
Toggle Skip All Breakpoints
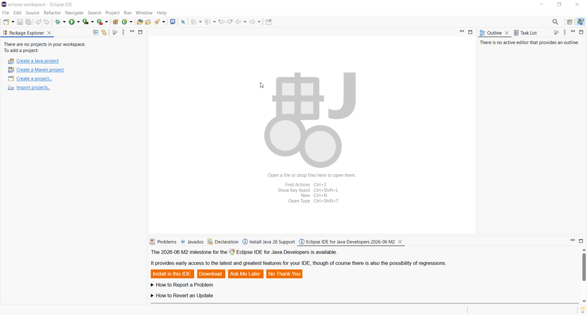[x=183, y=22]
